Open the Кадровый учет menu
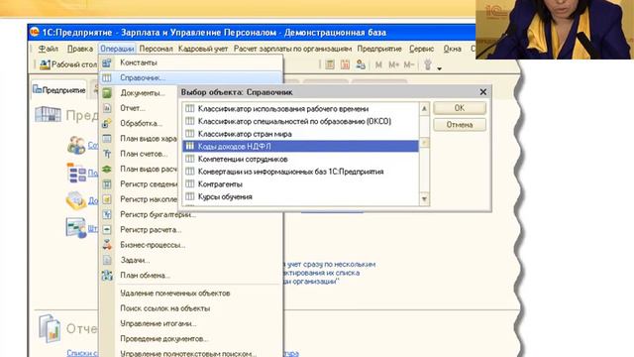Screen dimensions: 634x357 203,49
